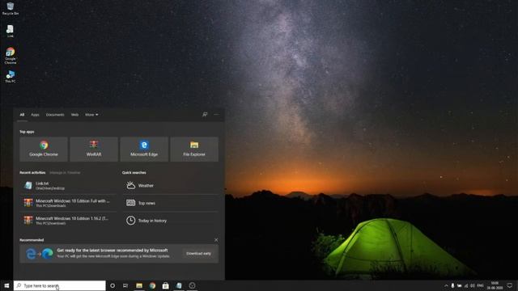Screen dimensions: 518x291
Task: Switch to the All search tab
Action: point(22,115)
